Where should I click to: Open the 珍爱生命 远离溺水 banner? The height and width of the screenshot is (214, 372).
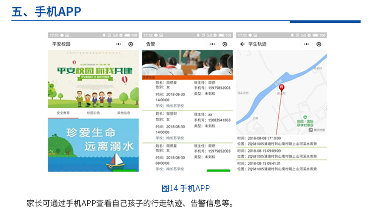click(93, 145)
